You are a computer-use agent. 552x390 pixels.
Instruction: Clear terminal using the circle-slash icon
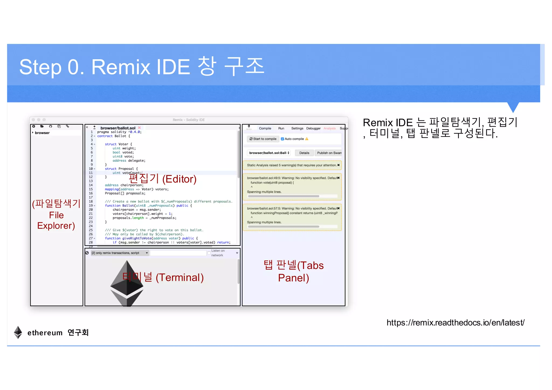coord(87,253)
